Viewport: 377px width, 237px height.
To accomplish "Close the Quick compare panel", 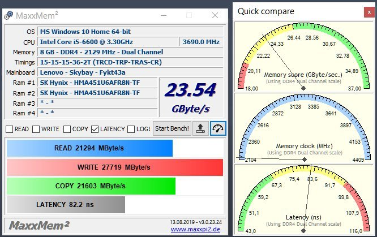I will click(369, 12).
